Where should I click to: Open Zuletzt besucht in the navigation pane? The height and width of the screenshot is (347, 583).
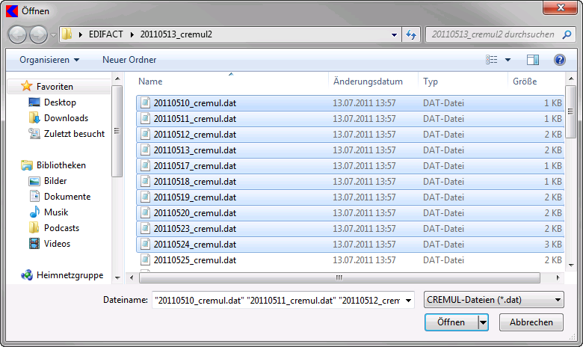[x=74, y=134]
